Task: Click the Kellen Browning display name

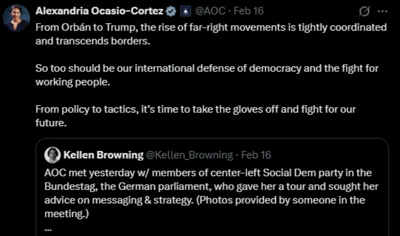Action: [103, 155]
